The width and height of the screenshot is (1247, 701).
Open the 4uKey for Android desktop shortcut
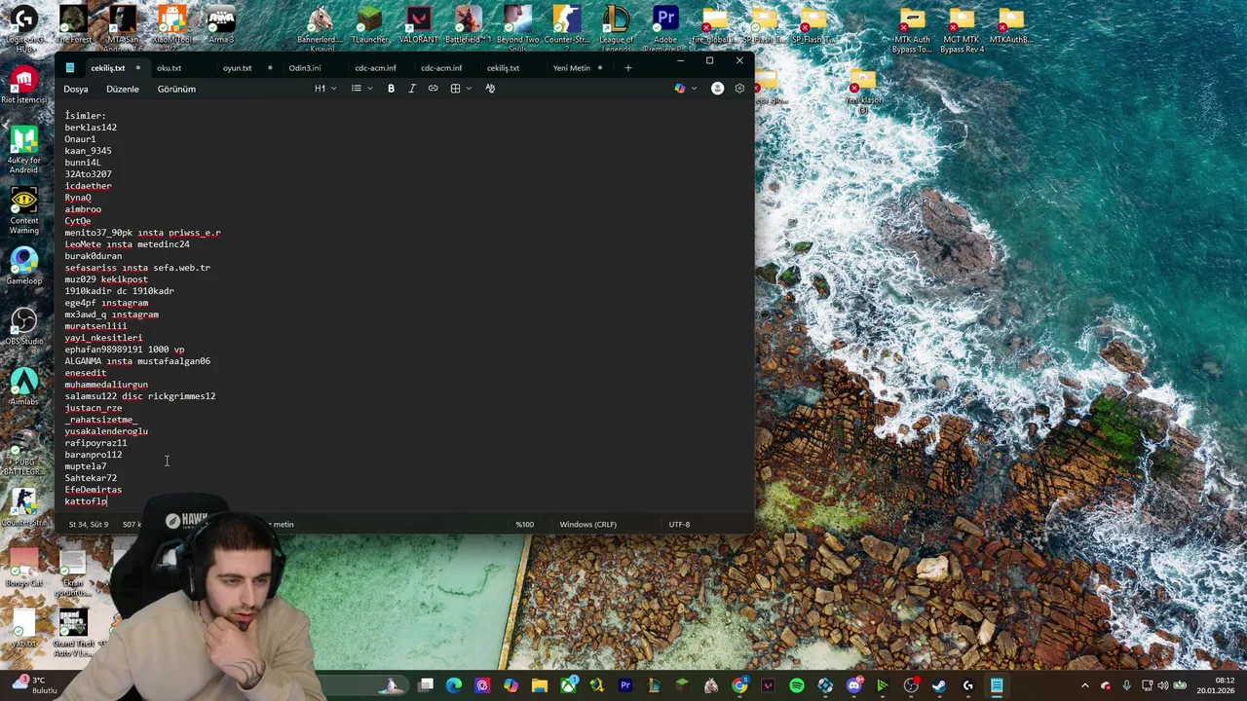[23, 150]
